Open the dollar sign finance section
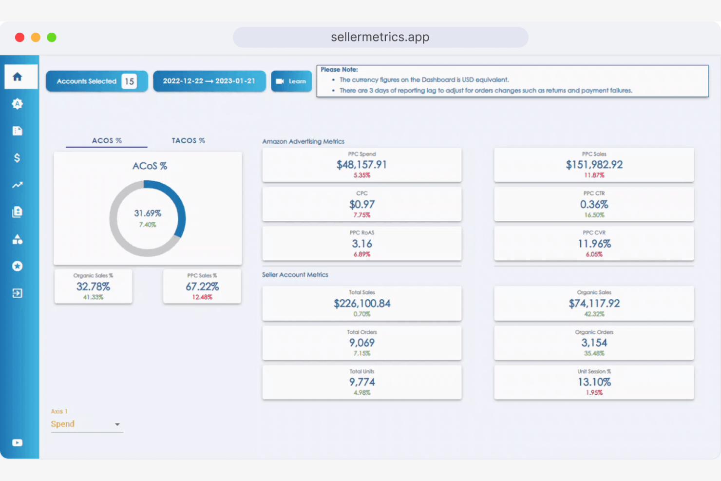The width and height of the screenshot is (721, 481). (18, 157)
